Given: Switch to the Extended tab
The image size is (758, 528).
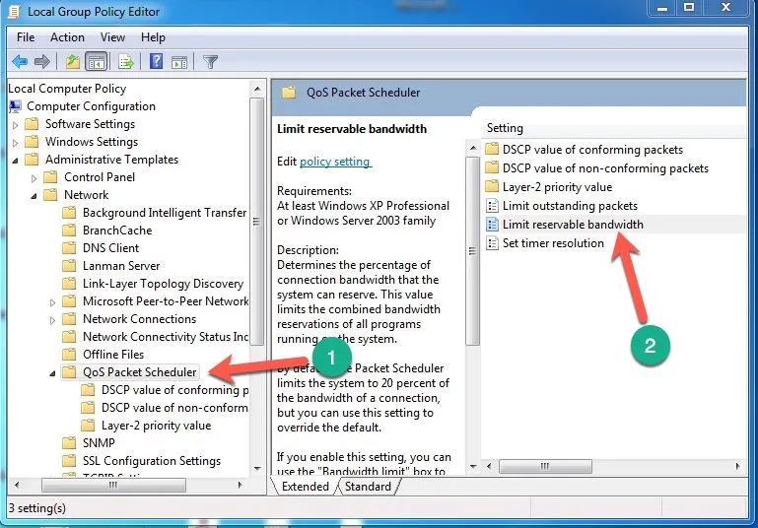Looking at the screenshot, I should tap(305, 486).
